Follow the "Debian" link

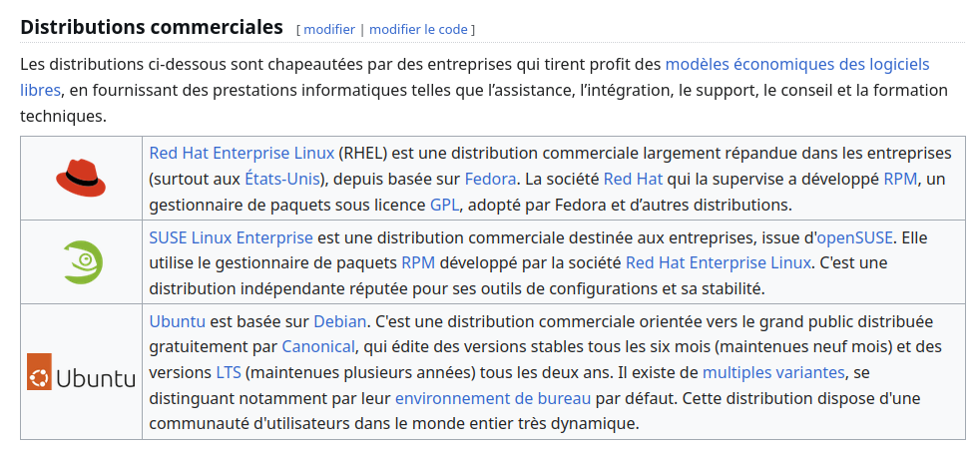tap(339, 320)
